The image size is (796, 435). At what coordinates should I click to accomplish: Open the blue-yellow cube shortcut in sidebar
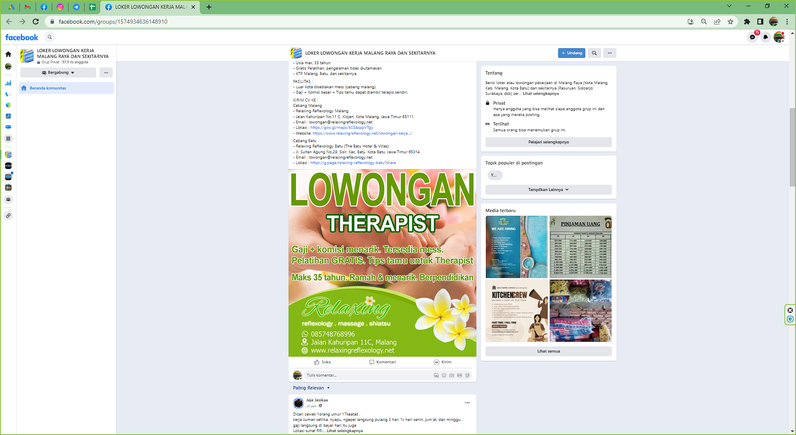click(x=8, y=105)
